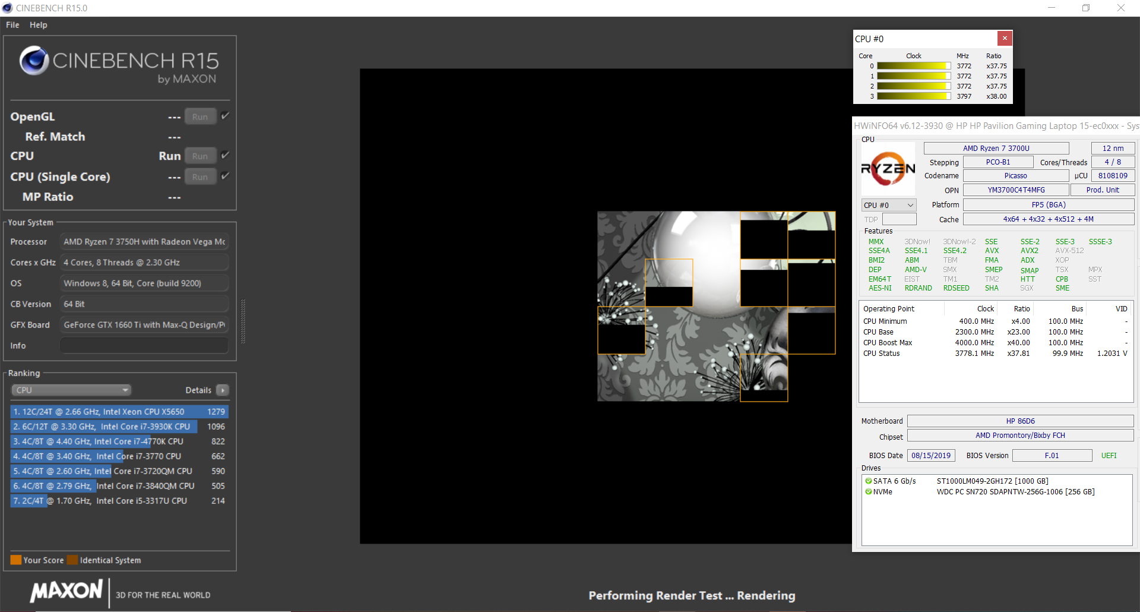Click the render preview image
The height and width of the screenshot is (612, 1140).
coord(716,307)
